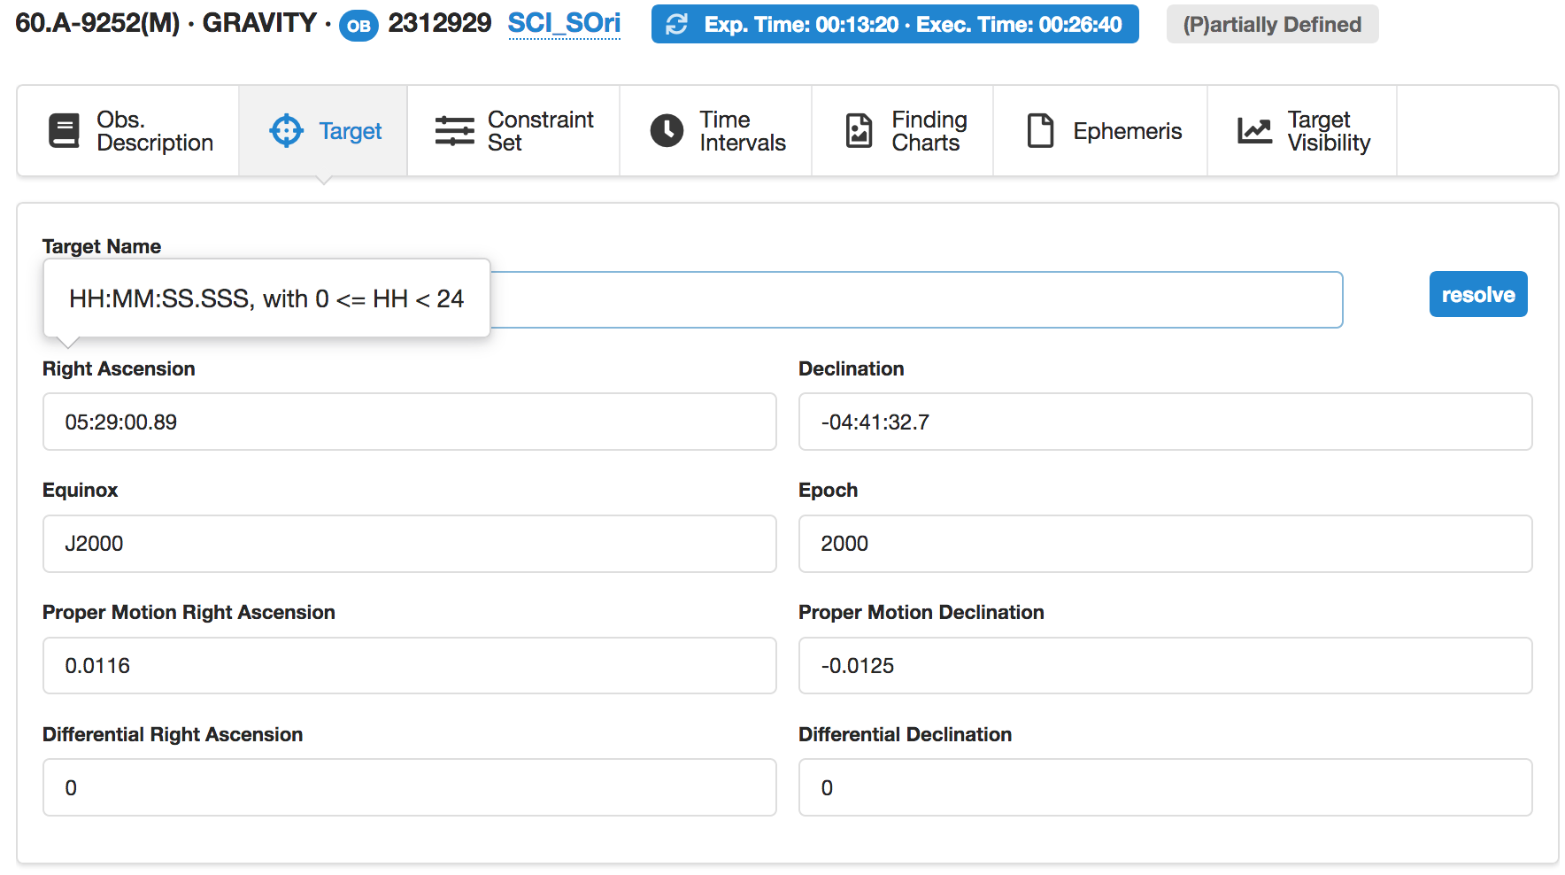Click the book icon for Obs. Description

point(64,131)
